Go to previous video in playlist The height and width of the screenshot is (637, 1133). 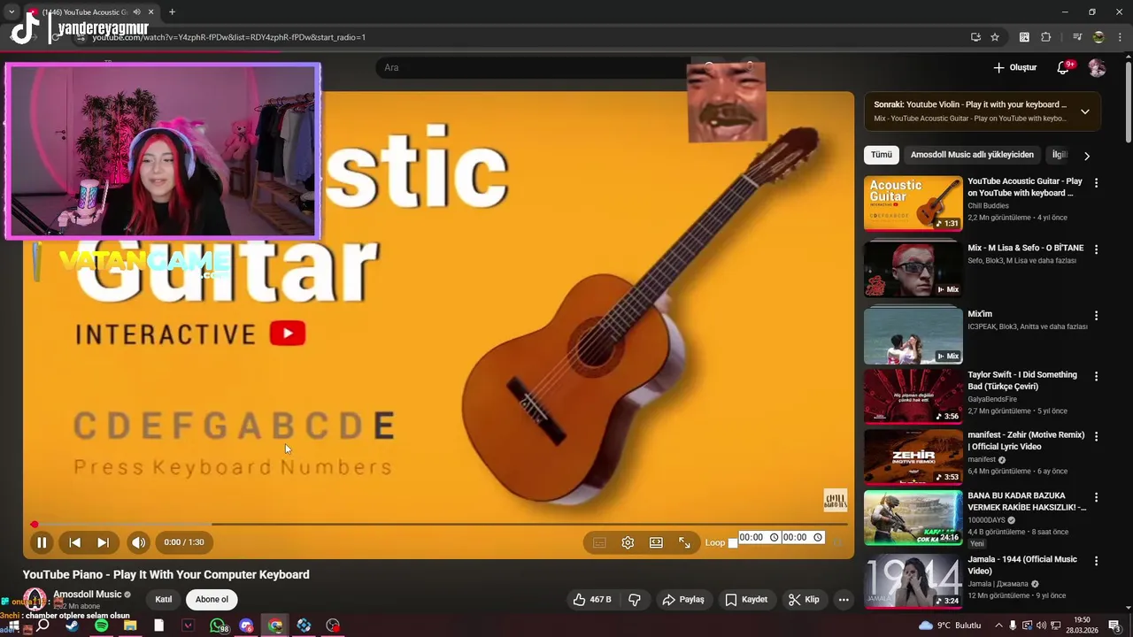[x=75, y=542]
